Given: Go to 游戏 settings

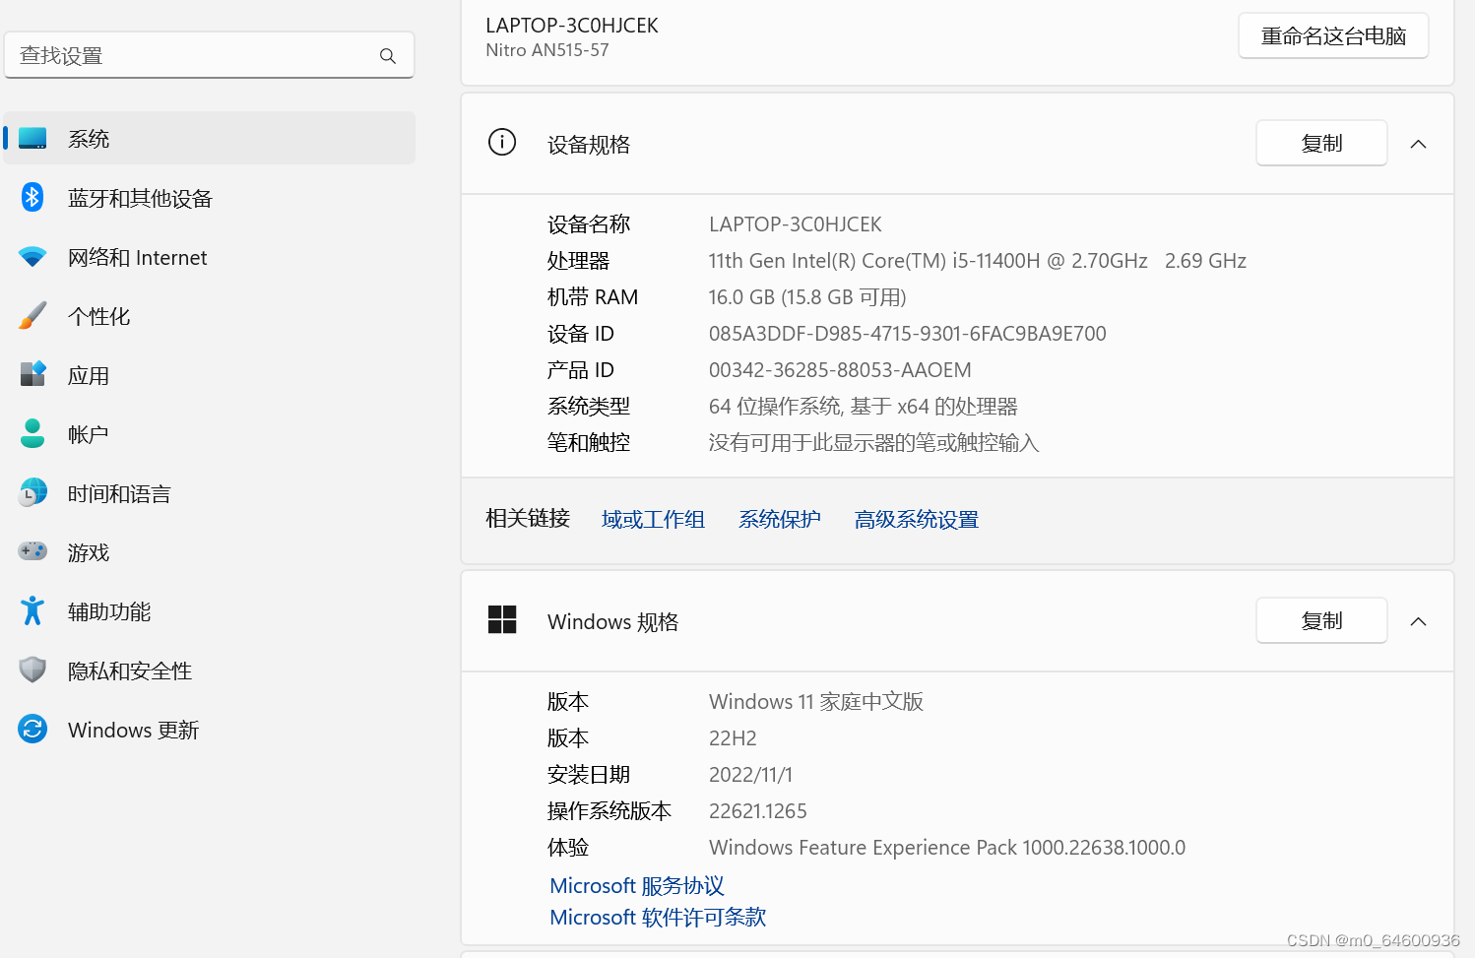Looking at the screenshot, I should pos(210,551).
